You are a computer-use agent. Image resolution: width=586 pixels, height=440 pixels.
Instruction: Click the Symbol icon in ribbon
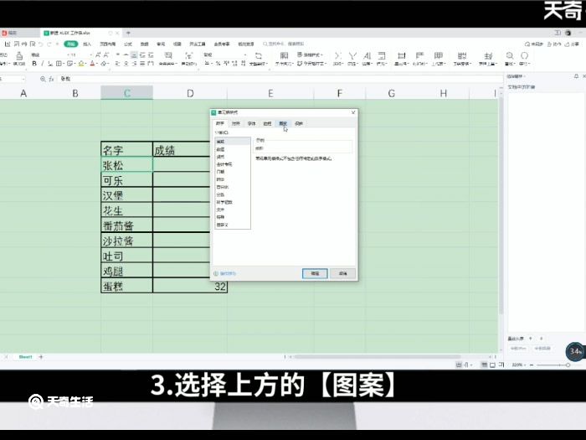click(x=524, y=56)
